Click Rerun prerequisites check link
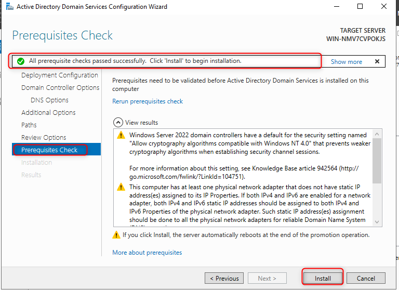 click(x=148, y=101)
